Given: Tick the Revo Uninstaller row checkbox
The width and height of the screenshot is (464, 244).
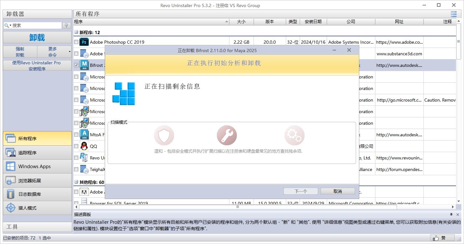Looking at the screenshot, I should 76,158.
